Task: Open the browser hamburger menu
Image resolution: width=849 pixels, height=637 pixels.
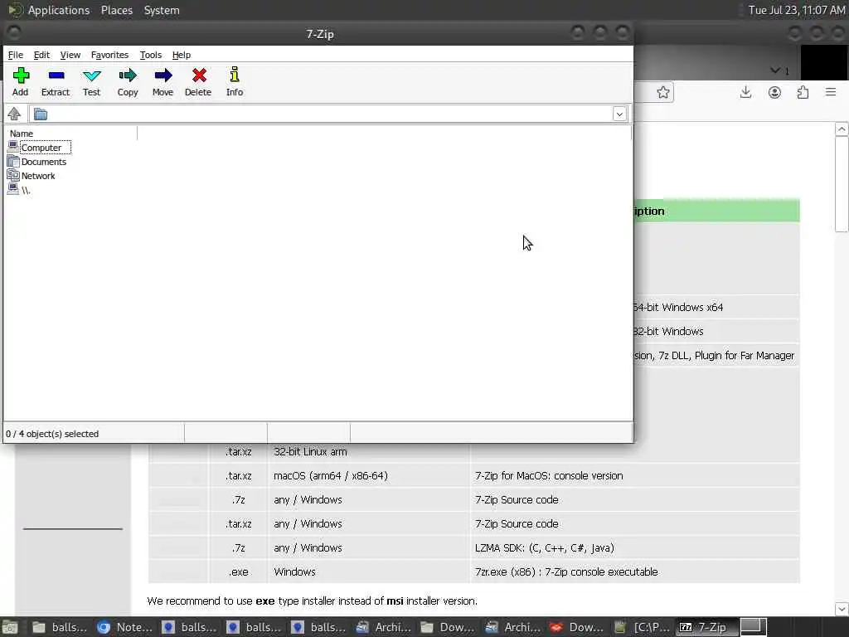Action: coord(831,92)
